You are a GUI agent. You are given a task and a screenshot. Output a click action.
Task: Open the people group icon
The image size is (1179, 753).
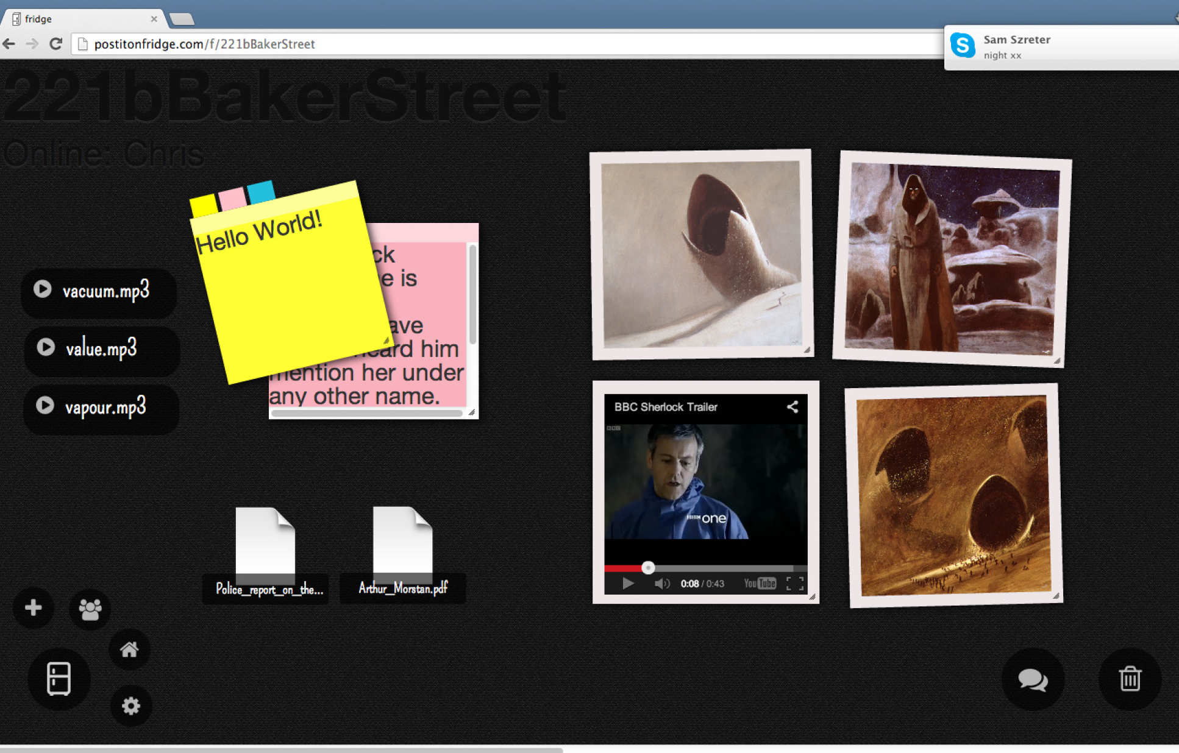pyautogui.click(x=90, y=609)
